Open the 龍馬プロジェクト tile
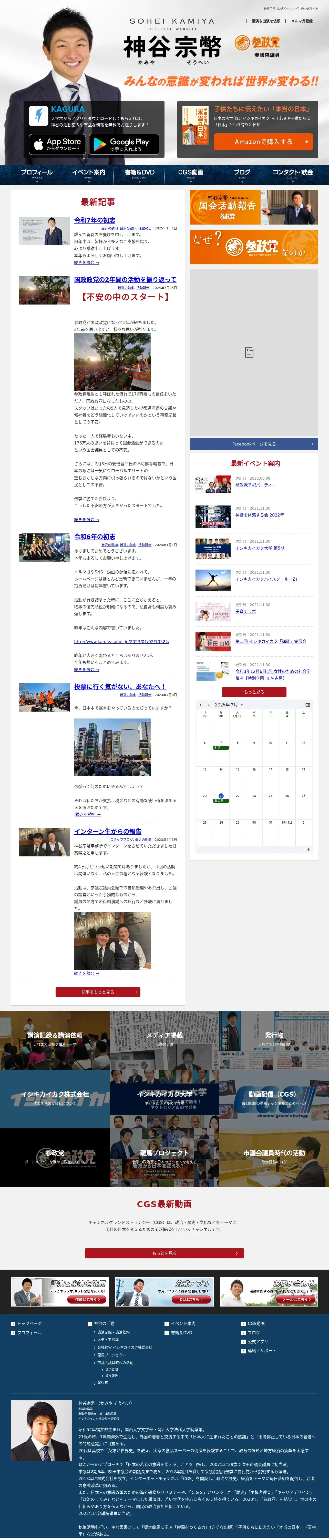329x1538 pixels. [x=164, y=1157]
